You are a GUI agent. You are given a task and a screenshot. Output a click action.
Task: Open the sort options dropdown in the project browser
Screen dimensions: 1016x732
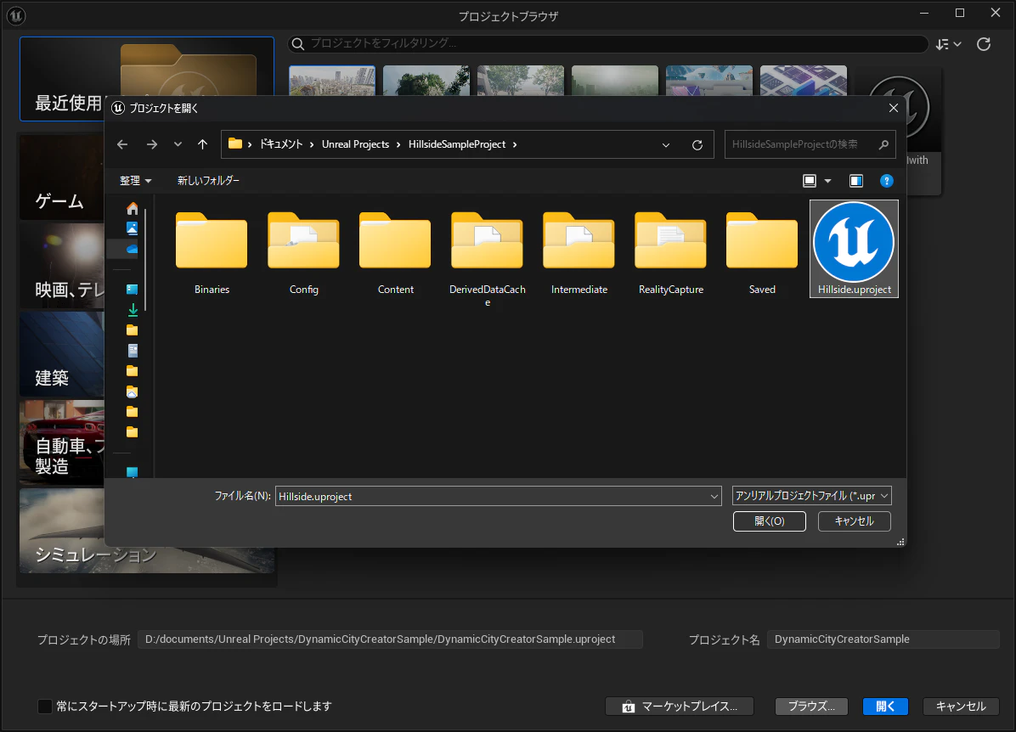point(949,44)
